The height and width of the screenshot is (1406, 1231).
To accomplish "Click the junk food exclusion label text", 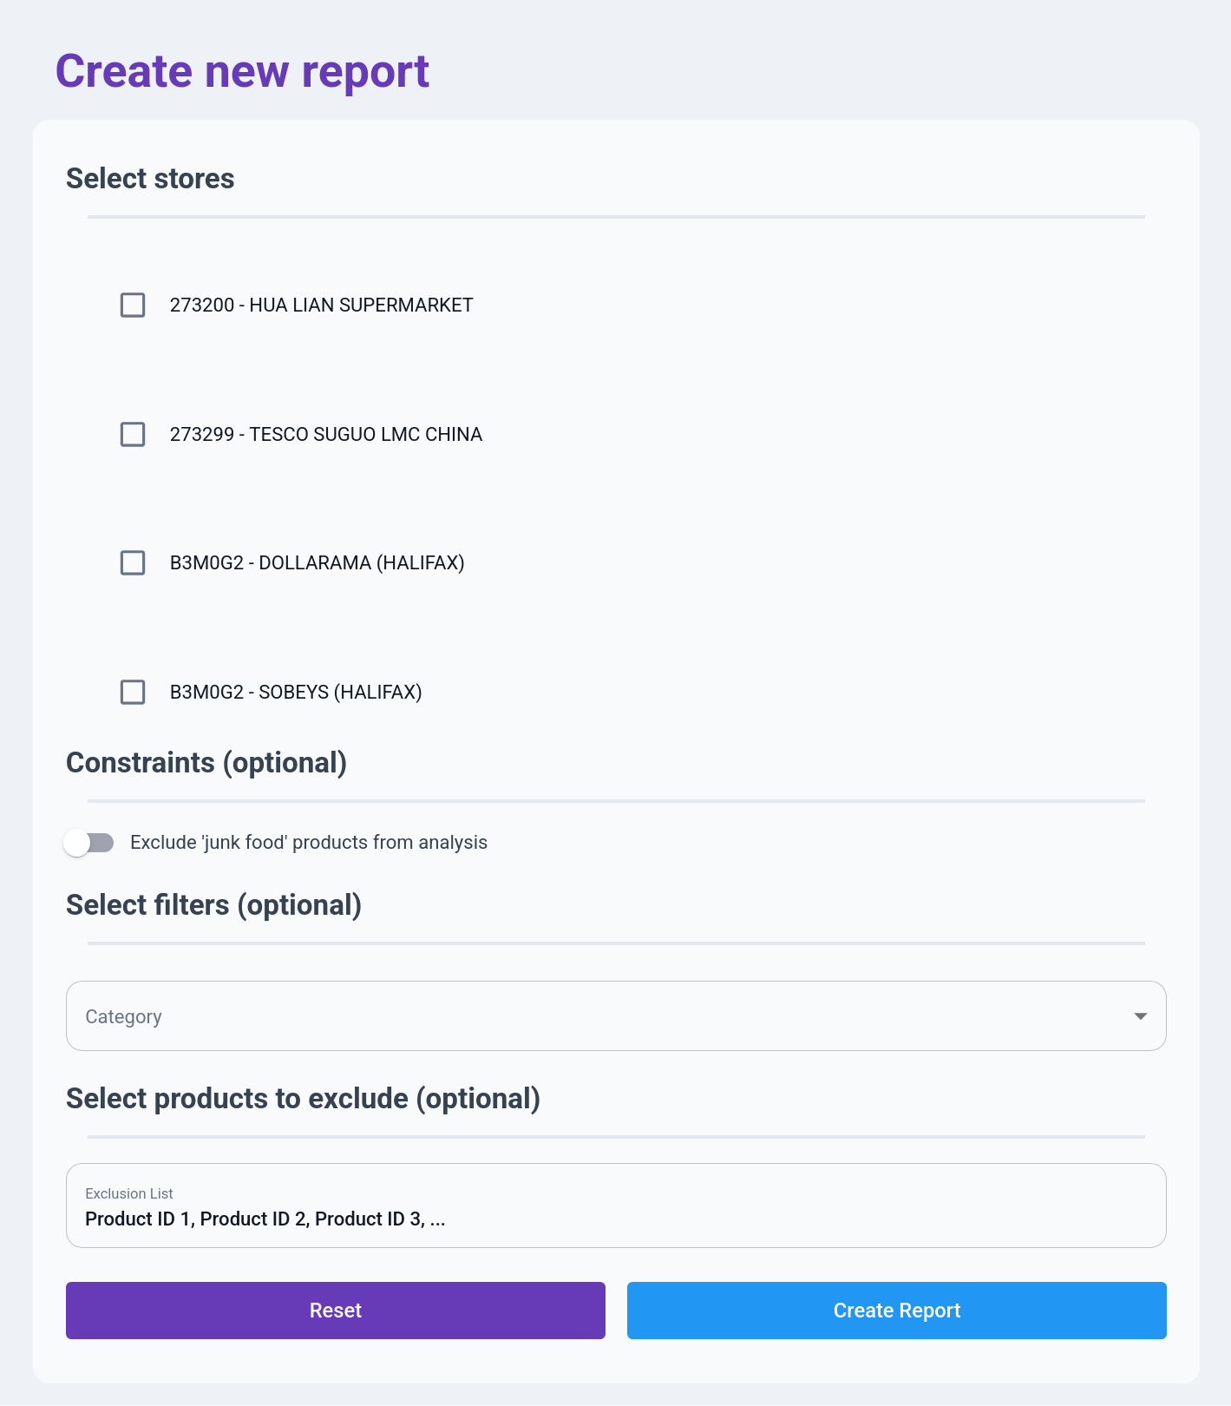I will pyautogui.click(x=308, y=843).
